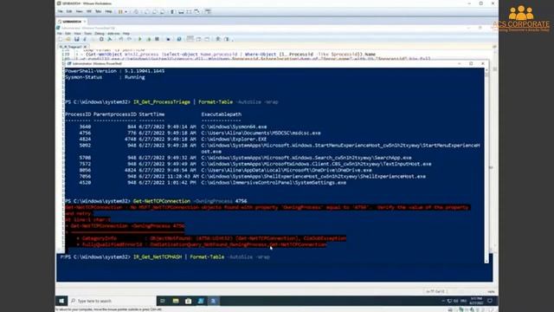Click the SearchApp.exe process row

[238, 158]
